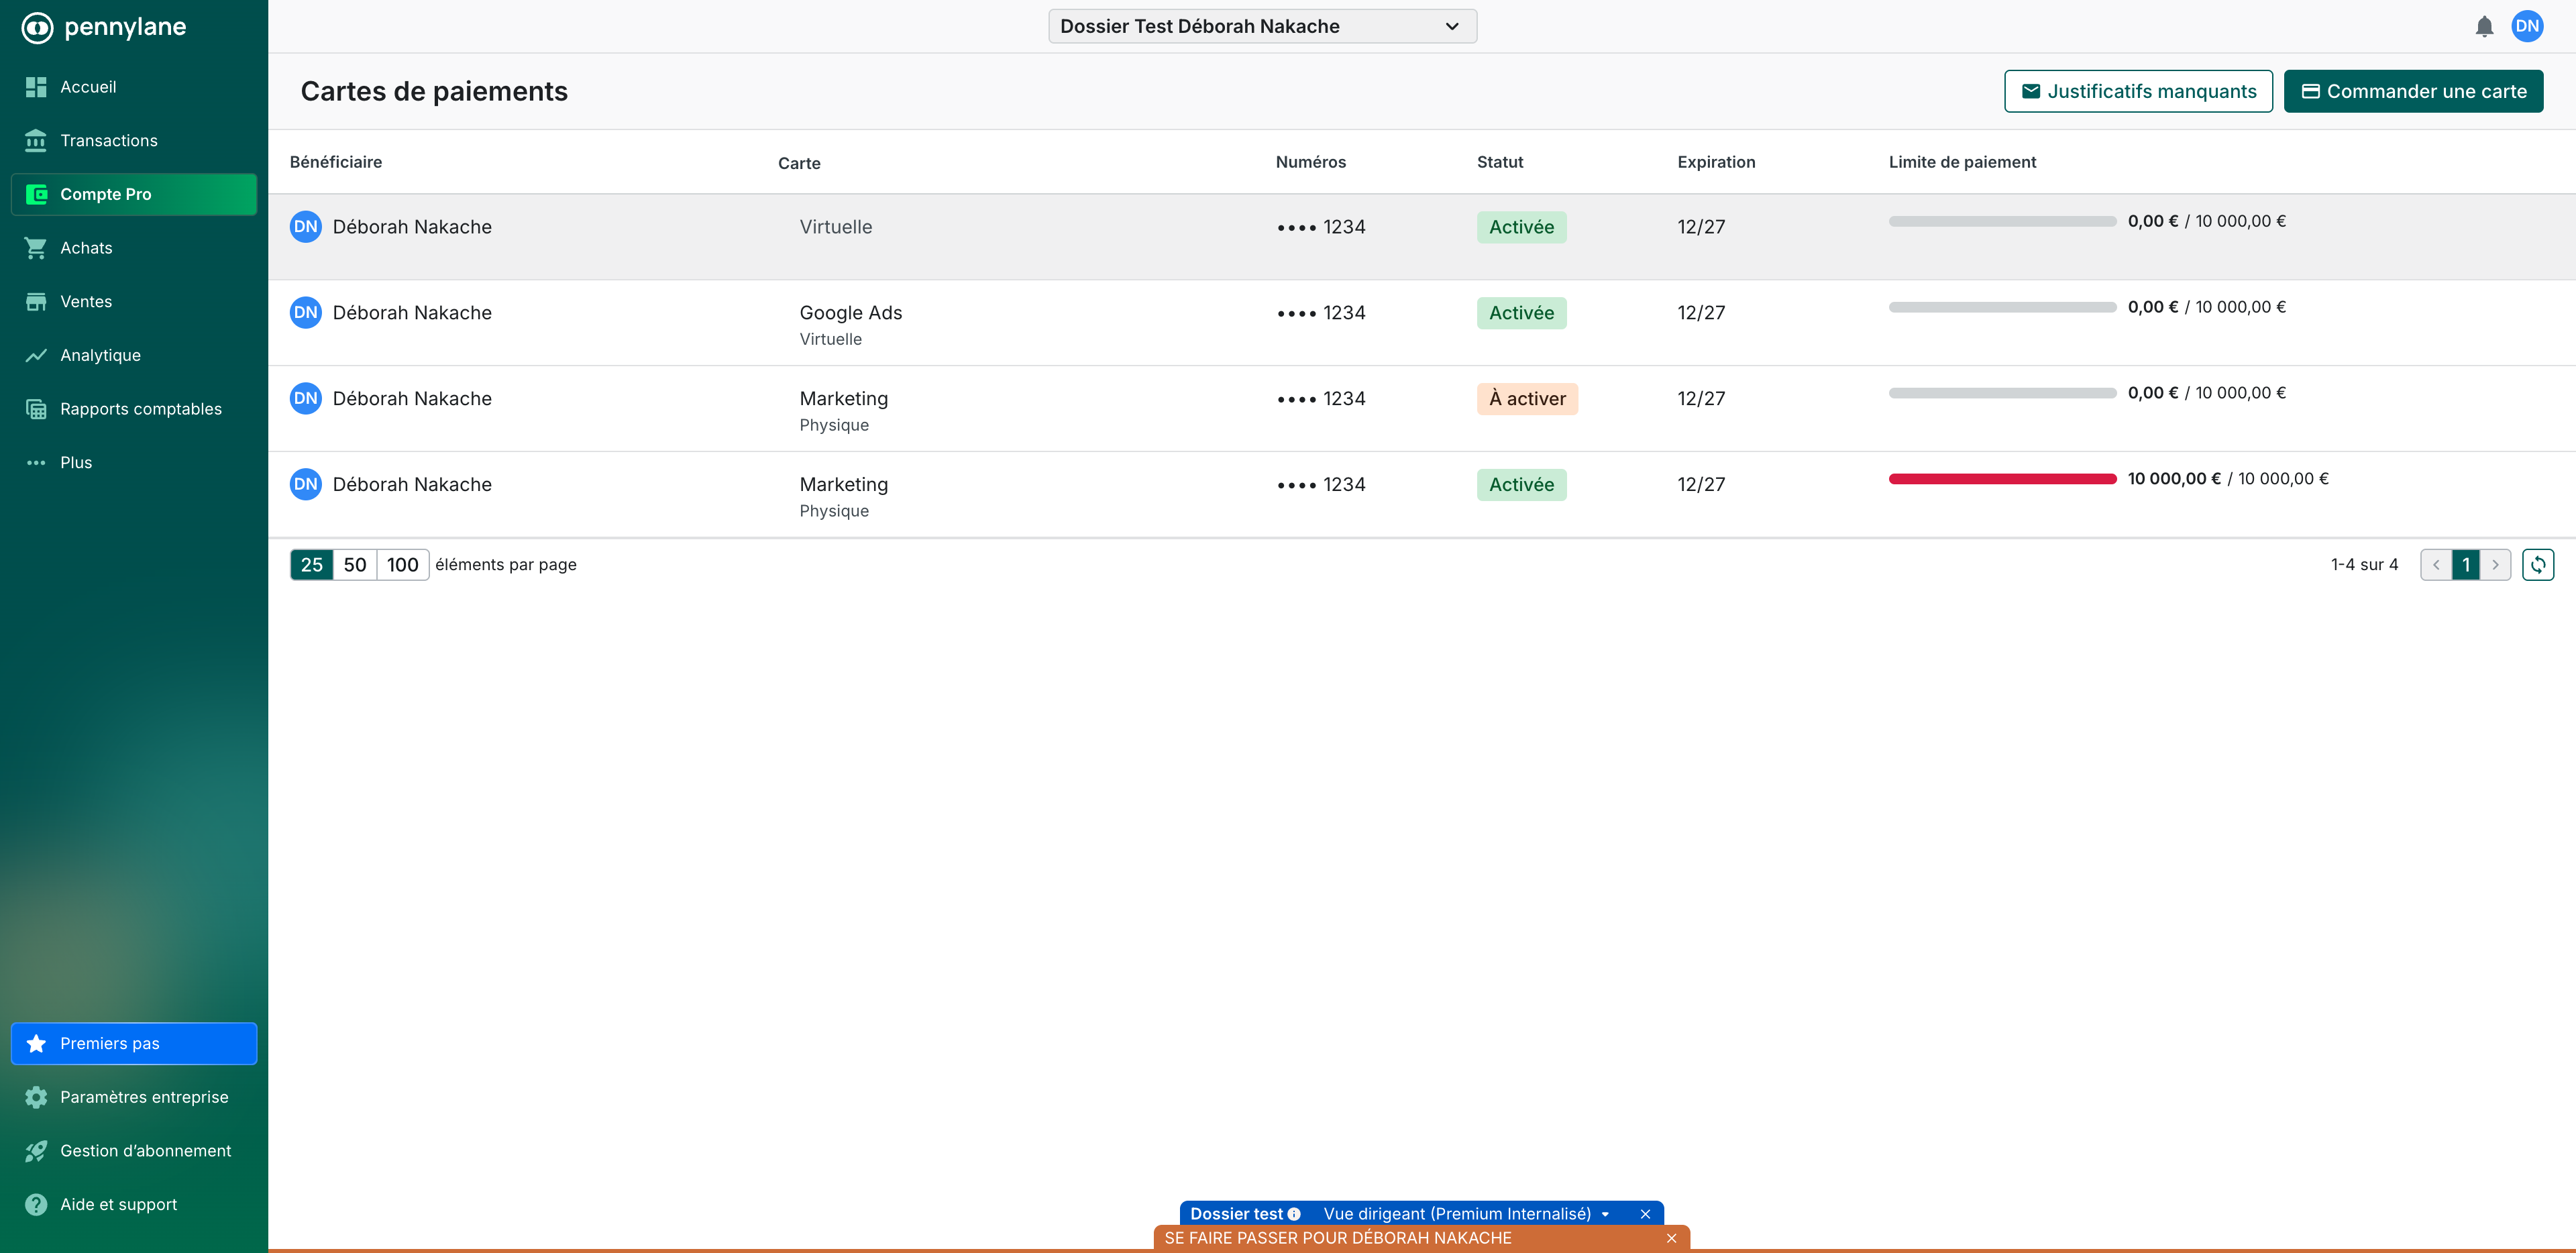Click payment limit bar of À activer card
2576x1253 pixels.
[x=2002, y=393]
